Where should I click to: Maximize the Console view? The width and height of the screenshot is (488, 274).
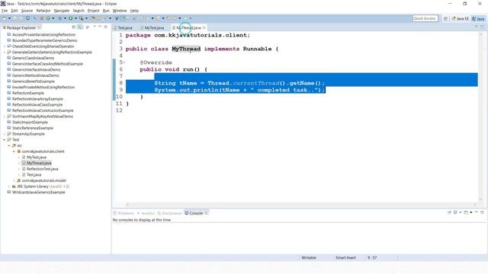coord(482,212)
